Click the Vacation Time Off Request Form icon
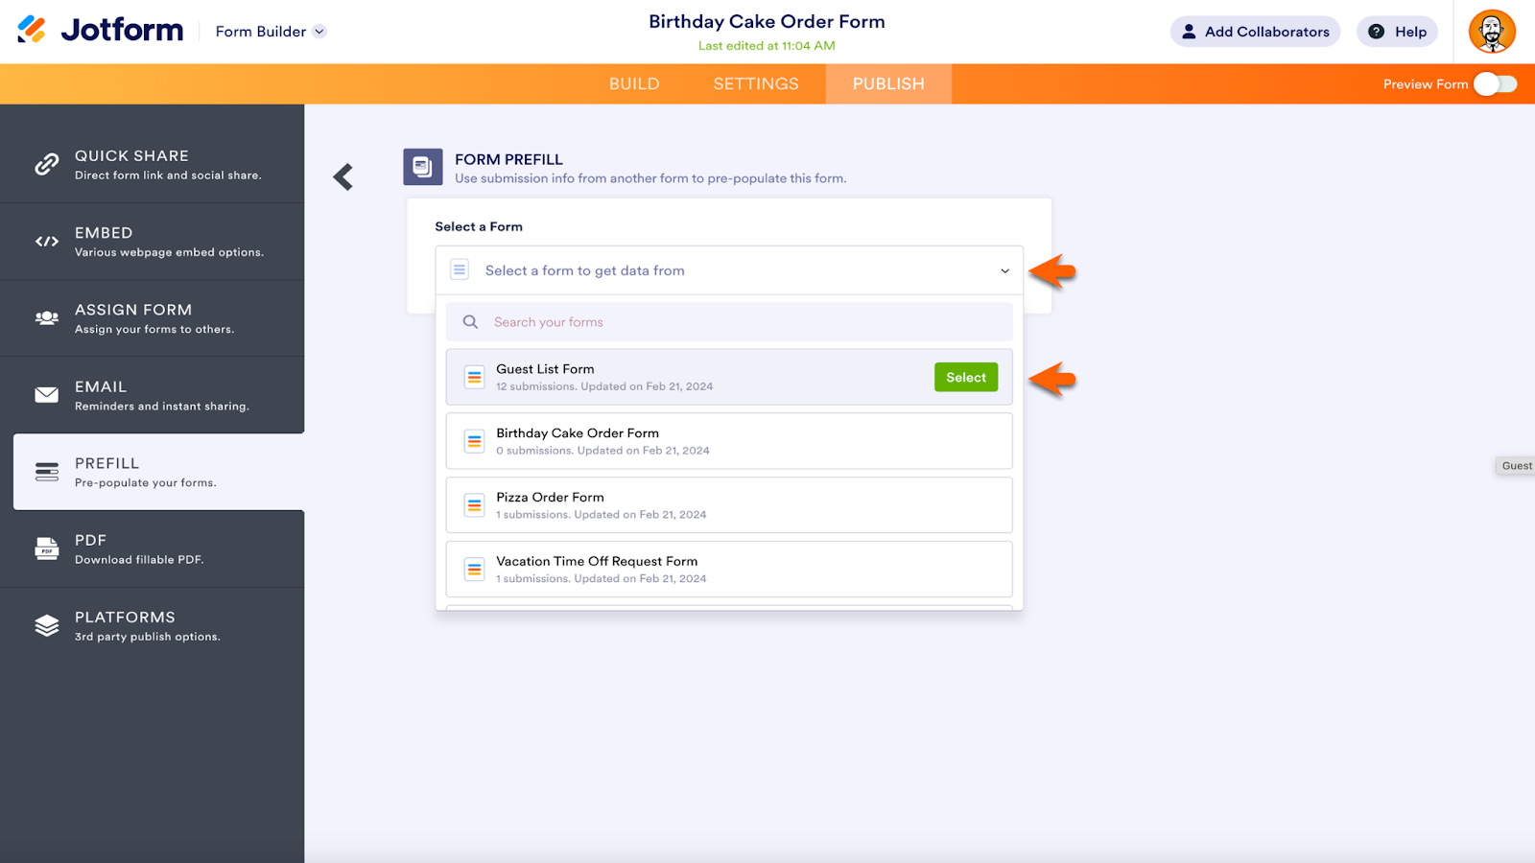The width and height of the screenshot is (1535, 863). click(474, 570)
